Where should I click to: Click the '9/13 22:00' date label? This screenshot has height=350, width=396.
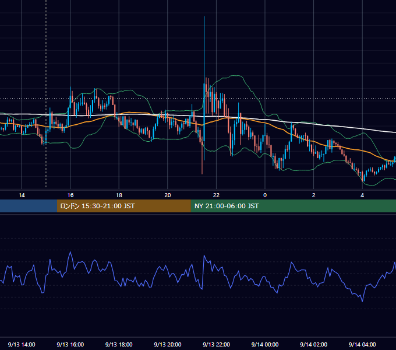[x=216, y=344]
